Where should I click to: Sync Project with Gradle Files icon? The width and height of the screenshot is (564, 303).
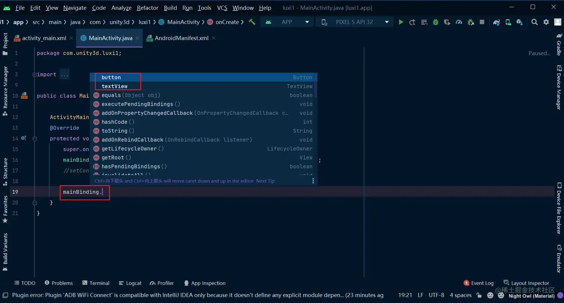click(x=496, y=22)
